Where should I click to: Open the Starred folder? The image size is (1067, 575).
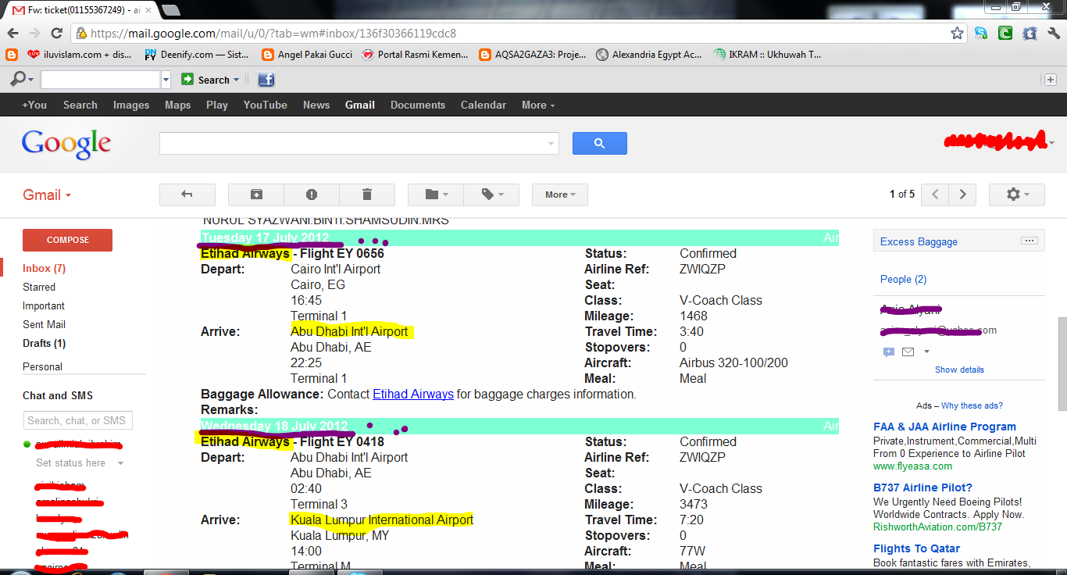(39, 287)
